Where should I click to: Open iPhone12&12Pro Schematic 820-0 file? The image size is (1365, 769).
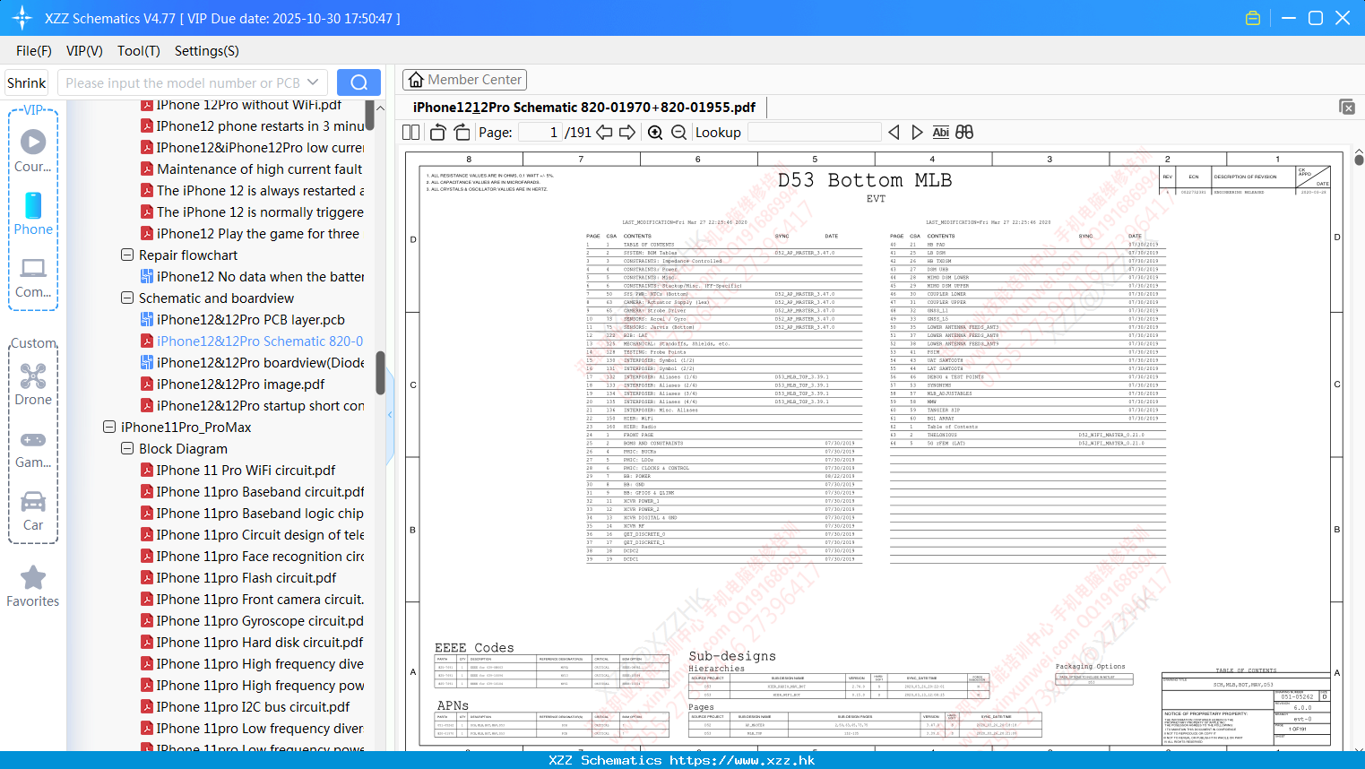tap(260, 341)
